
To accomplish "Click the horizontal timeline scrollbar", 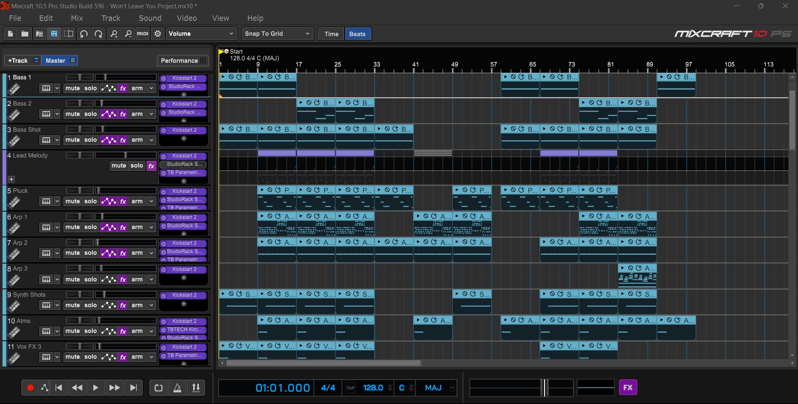I will coord(323,363).
